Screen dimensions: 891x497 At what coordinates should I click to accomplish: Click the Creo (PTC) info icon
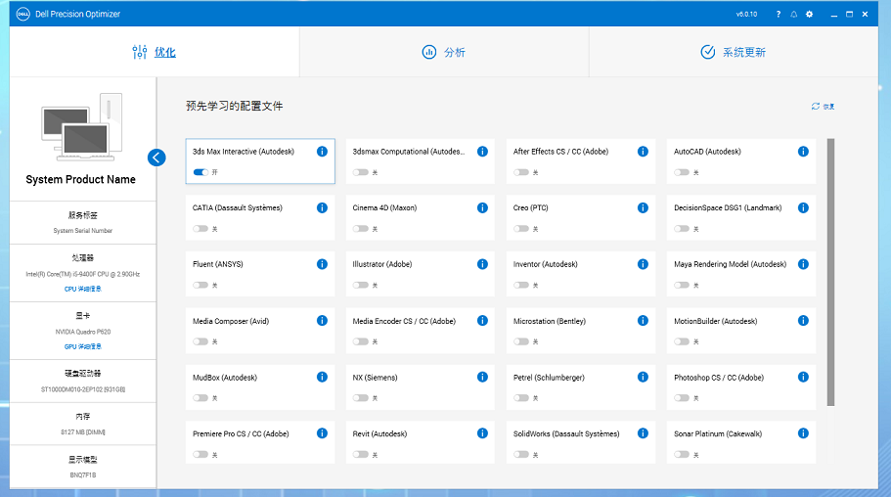(643, 207)
